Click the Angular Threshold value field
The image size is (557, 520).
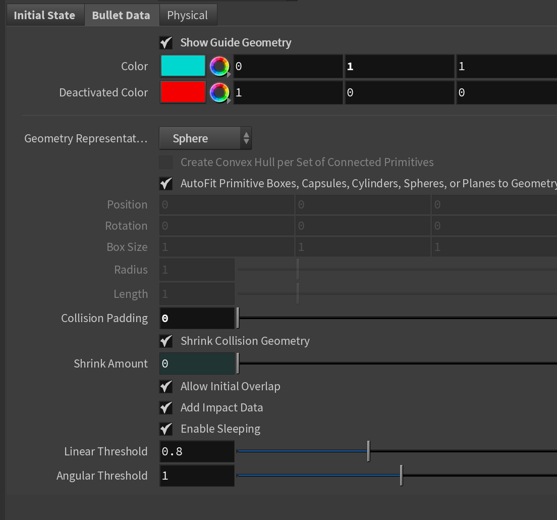(x=197, y=476)
